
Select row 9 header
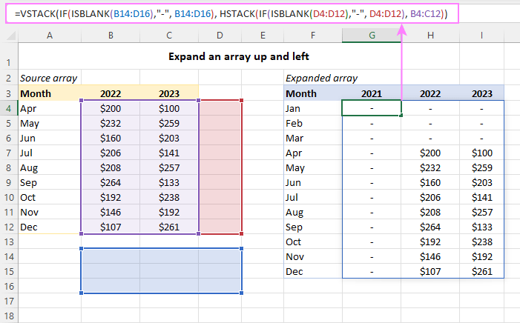point(9,182)
